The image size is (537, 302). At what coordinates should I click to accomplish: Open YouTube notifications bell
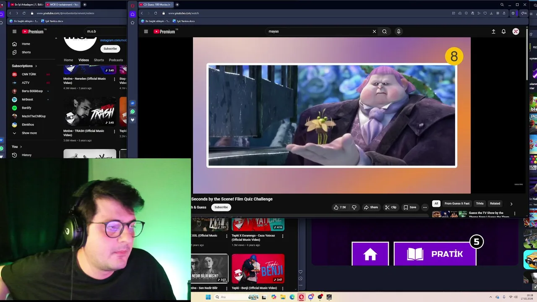click(x=503, y=31)
